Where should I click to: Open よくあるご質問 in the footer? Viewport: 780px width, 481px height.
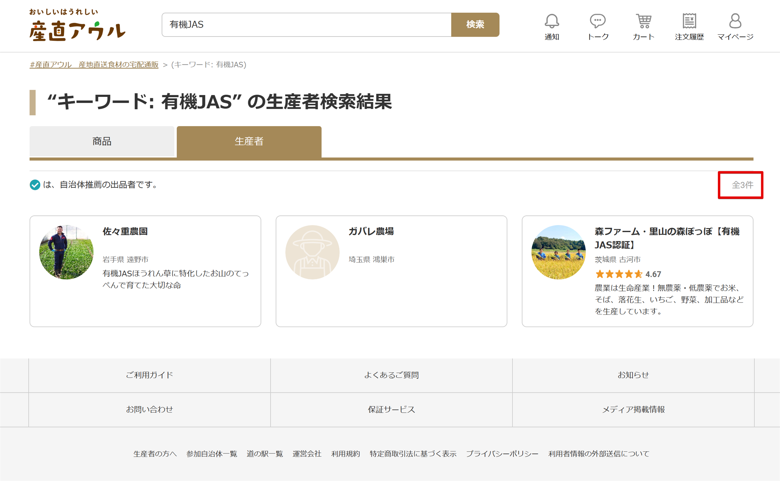coord(391,375)
